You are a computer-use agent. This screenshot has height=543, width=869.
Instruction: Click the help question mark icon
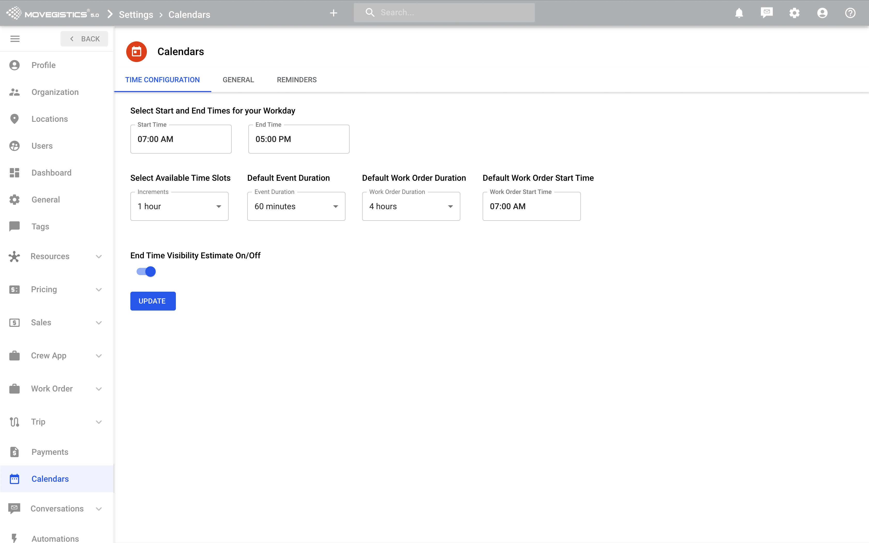[x=850, y=13]
